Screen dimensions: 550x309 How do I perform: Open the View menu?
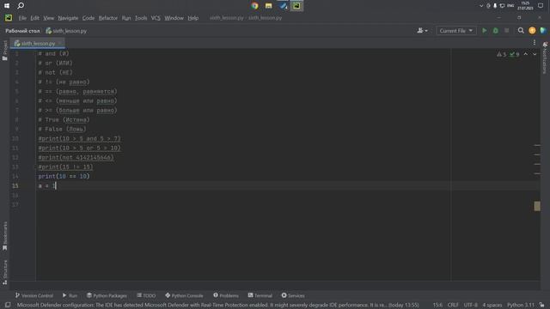click(49, 18)
